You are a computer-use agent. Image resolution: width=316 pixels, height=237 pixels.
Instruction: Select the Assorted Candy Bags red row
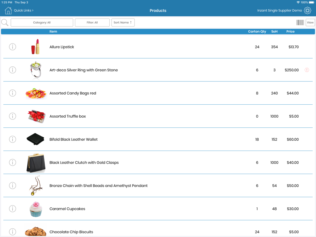click(154, 93)
